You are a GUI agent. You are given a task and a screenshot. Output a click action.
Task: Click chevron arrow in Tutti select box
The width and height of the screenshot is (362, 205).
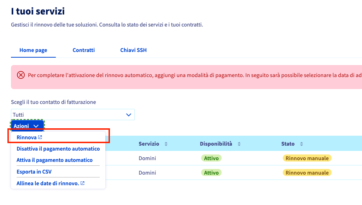point(129,115)
